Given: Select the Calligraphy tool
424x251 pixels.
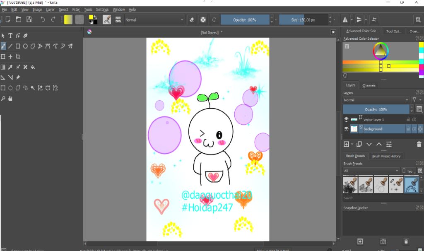Looking at the screenshot, I should pos(25,36).
